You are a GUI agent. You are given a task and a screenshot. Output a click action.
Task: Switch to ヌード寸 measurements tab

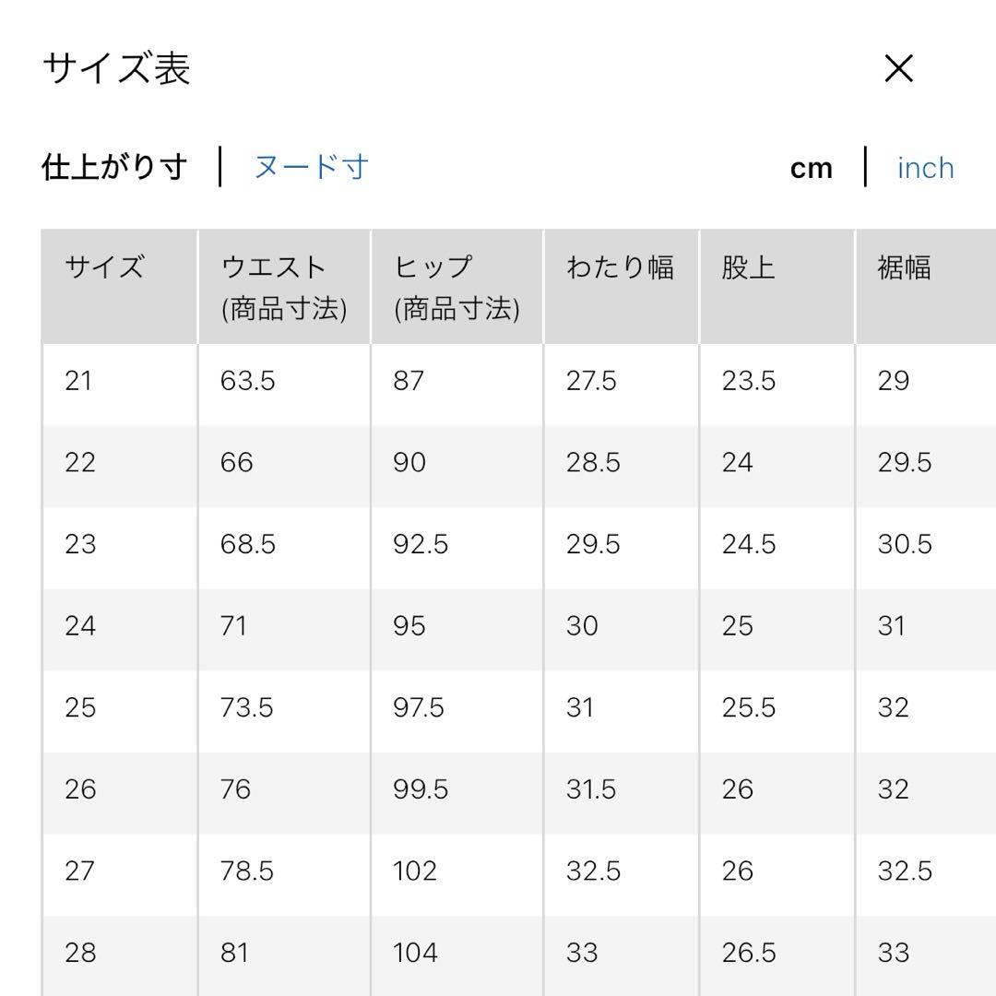tap(312, 167)
